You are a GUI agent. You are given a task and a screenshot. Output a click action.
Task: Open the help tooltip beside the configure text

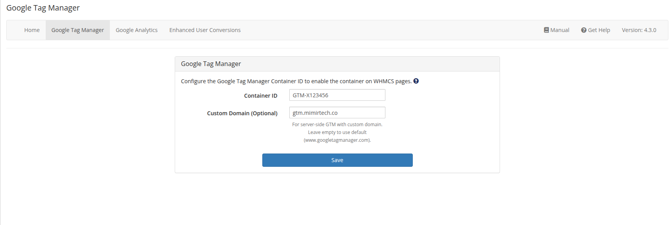(416, 81)
